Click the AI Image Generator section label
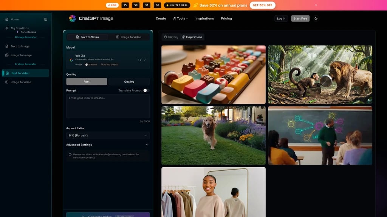The image size is (387, 217). pyautogui.click(x=25, y=37)
